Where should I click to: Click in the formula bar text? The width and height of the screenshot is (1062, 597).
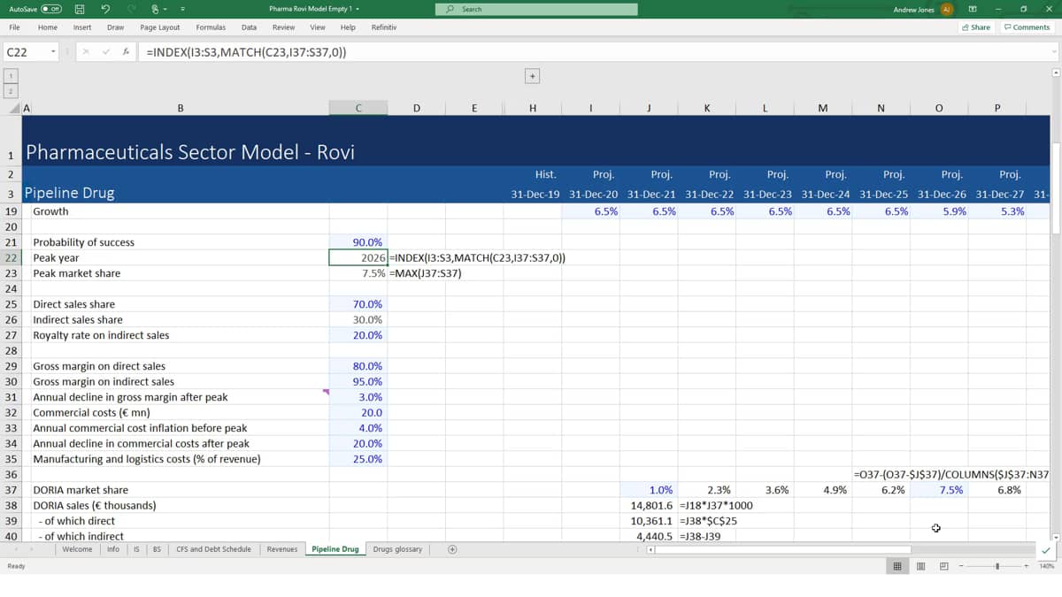coord(246,52)
